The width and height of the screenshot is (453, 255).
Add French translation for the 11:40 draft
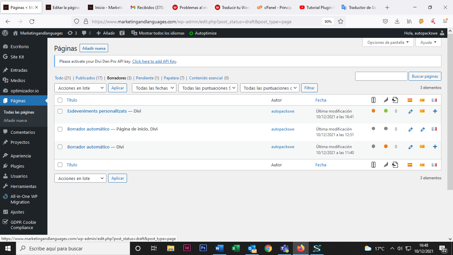point(435,147)
